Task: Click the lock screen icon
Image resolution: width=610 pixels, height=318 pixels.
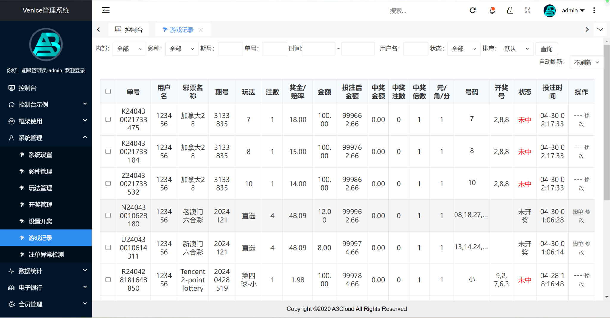Action: (x=510, y=10)
